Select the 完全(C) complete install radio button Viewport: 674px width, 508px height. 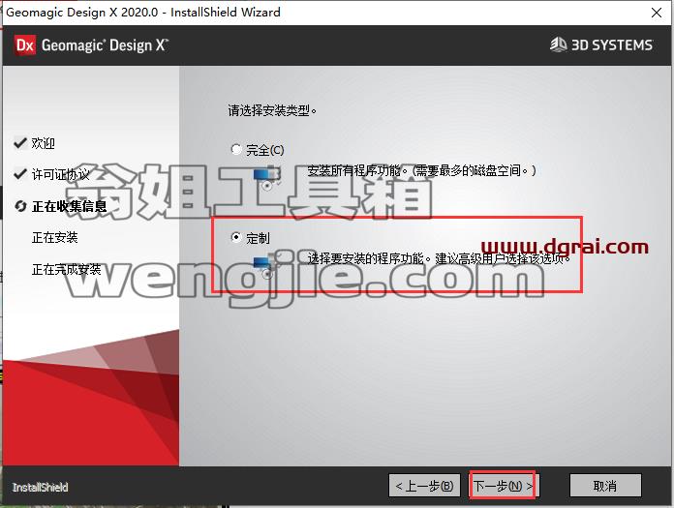coord(236,149)
